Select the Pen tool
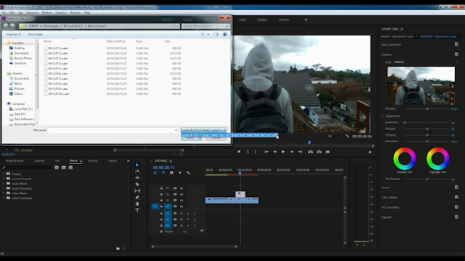Image resolution: width=465 pixels, height=261 pixels. pyautogui.click(x=137, y=197)
